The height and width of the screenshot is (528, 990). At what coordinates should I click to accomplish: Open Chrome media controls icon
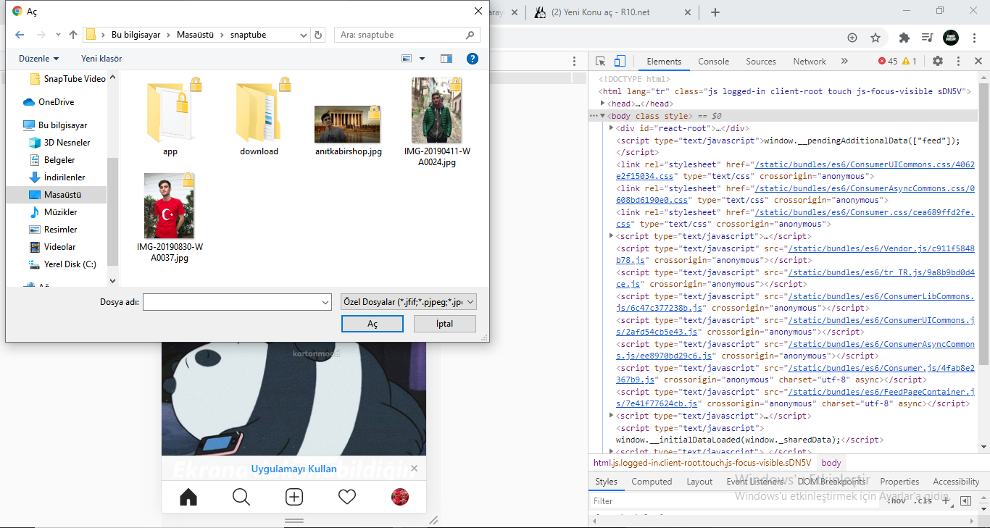point(927,38)
